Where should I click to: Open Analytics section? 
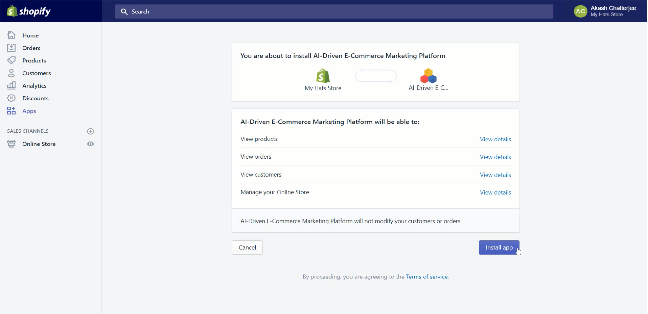click(34, 86)
